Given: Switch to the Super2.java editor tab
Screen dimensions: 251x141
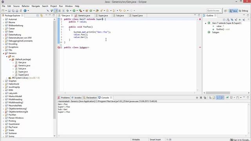Looking at the screenshot, I should tap(137, 16).
